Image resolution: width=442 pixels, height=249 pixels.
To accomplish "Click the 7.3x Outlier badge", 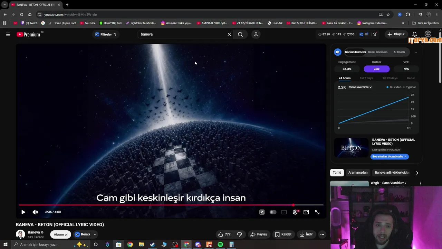I will tap(376, 69).
